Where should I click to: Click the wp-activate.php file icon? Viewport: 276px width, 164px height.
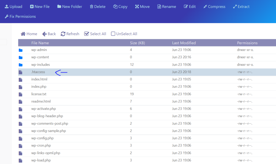(20, 109)
